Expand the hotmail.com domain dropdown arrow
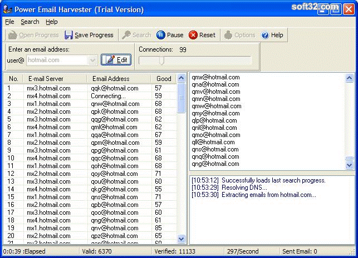Screen dimensions: 358x258 92,60
